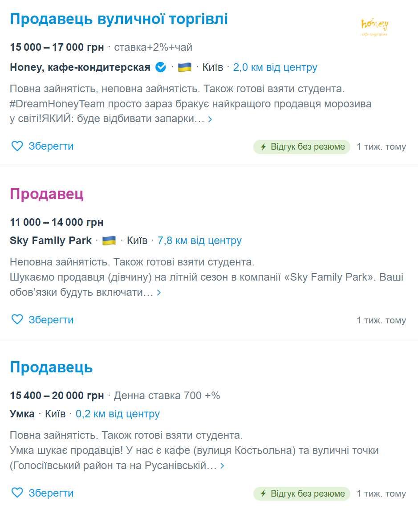The width and height of the screenshot is (418, 510).
Task: Click the Ukraine flag on the Honey listing
Action: tap(184, 67)
